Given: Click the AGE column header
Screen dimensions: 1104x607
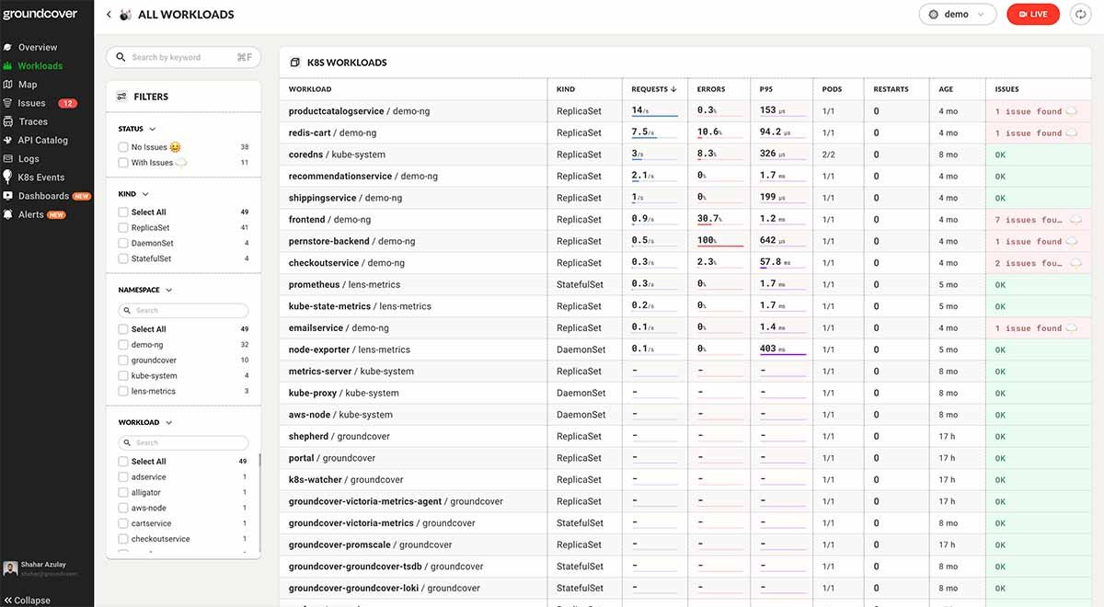Looking at the screenshot, I should tap(946, 89).
